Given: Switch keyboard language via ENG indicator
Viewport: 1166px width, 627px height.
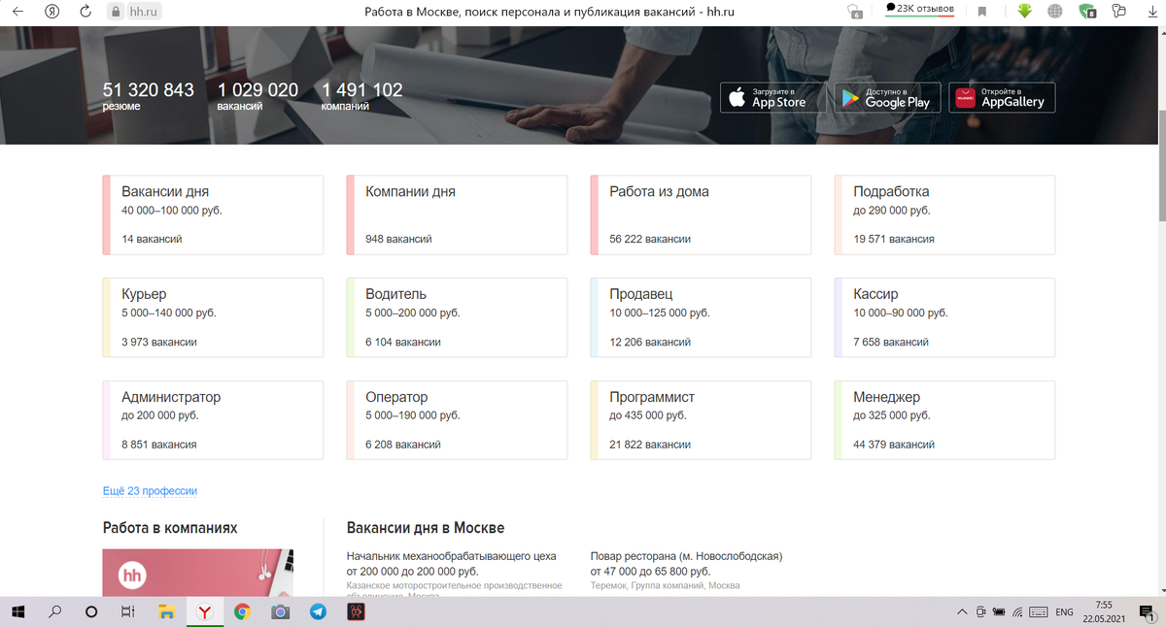Looking at the screenshot, I should click(1066, 611).
